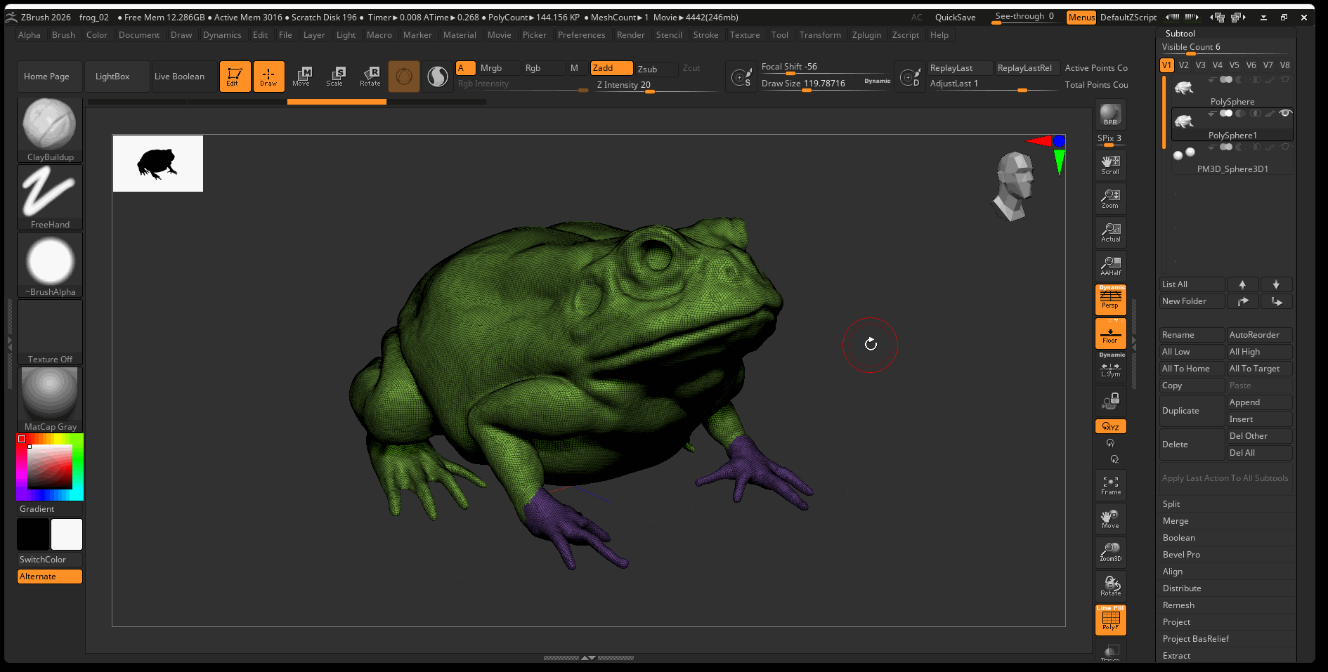Open the Stroke menu
Image resolution: width=1328 pixels, height=672 pixels.
[705, 35]
